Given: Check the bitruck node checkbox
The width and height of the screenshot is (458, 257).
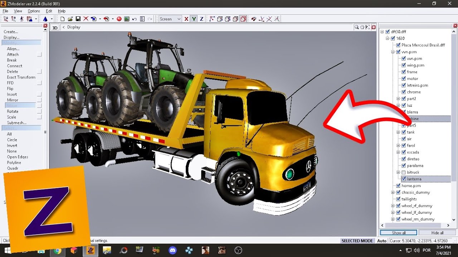Looking at the screenshot, I should [404, 172].
